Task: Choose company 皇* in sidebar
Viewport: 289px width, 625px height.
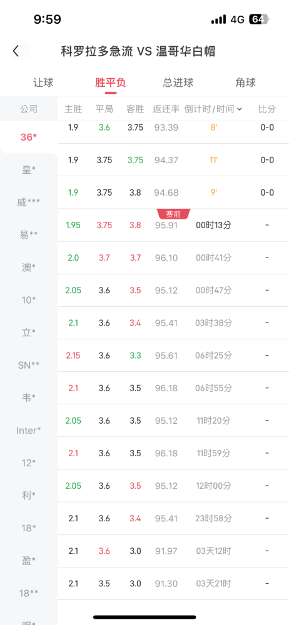Action: (29, 170)
